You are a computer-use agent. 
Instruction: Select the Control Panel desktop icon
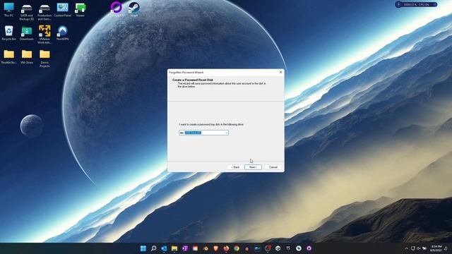pyautogui.click(x=63, y=10)
